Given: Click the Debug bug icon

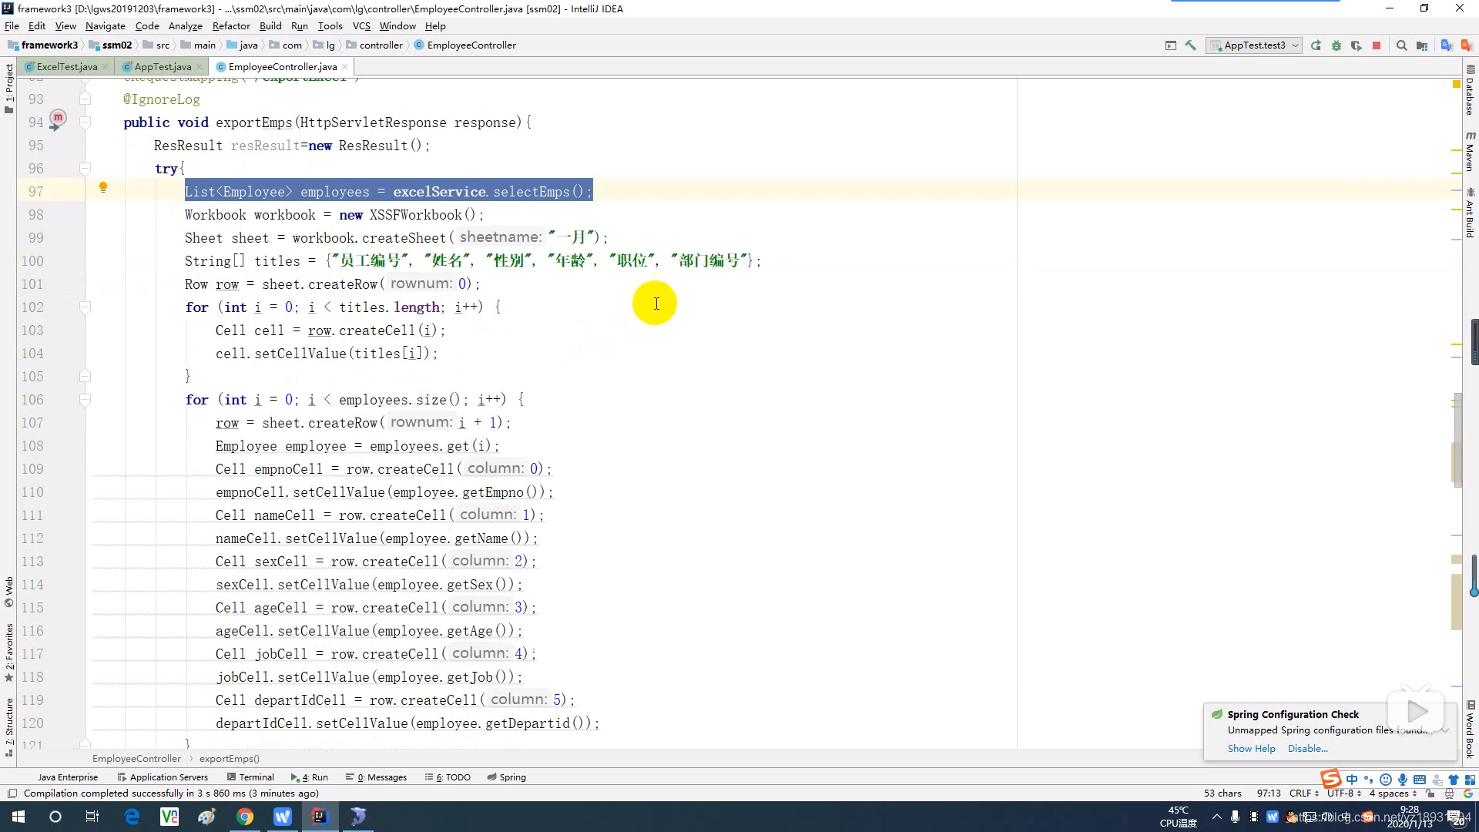Looking at the screenshot, I should coord(1336,45).
